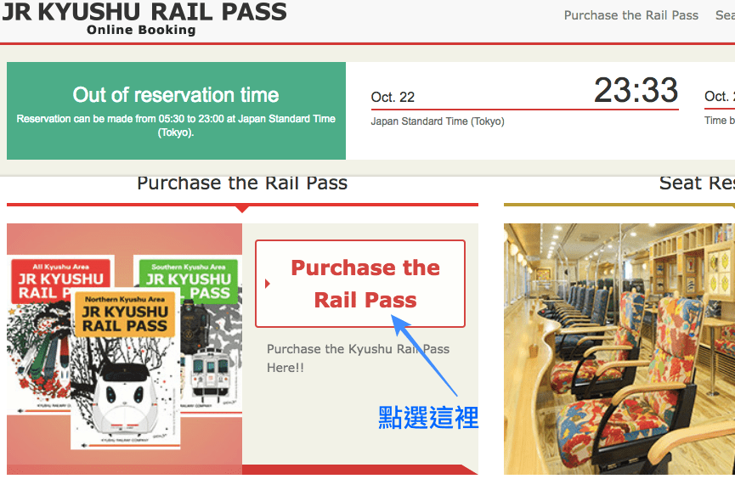Image resolution: width=735 pixels, height=479 pixels.
Task: Select the Northern Kyushu Area rail pass image
Action: (x=125, y=368)
